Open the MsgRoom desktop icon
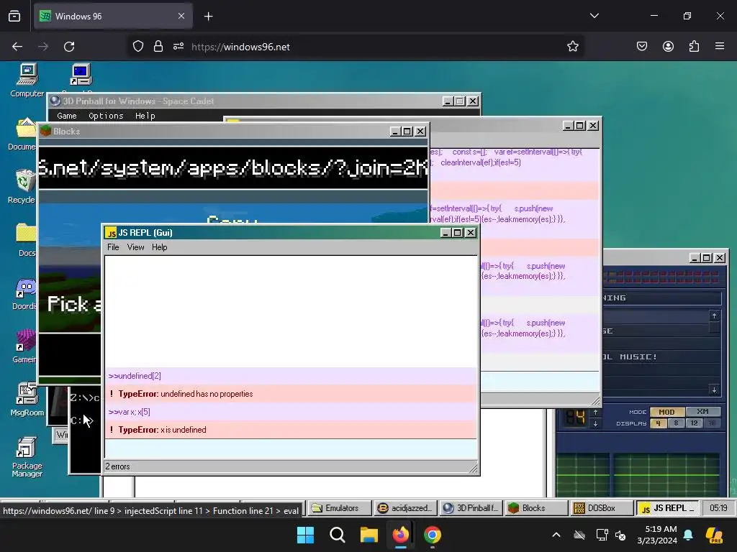 pyautogui.click(x=27, y=399)
